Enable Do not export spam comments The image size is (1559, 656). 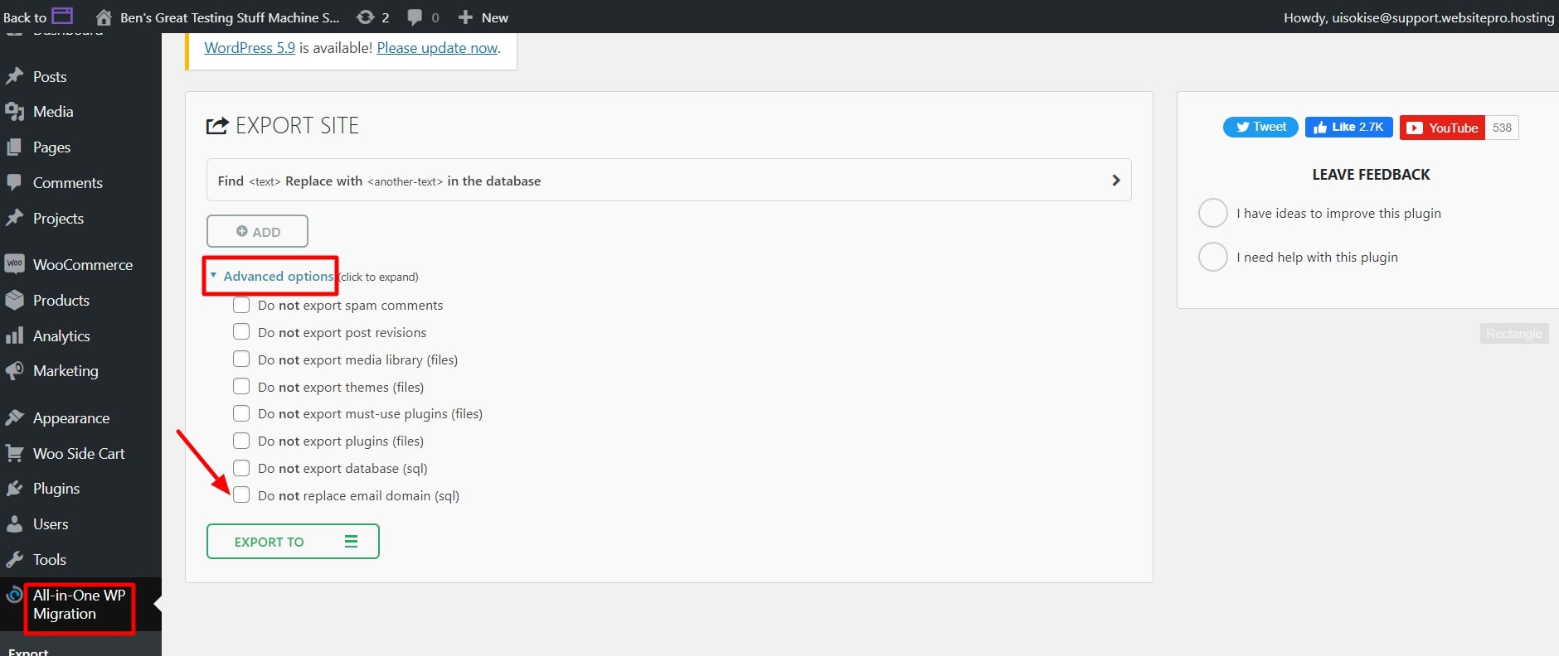[241, 305]
